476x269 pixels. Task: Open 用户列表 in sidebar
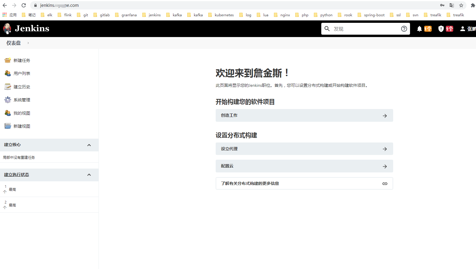[22, 73]
